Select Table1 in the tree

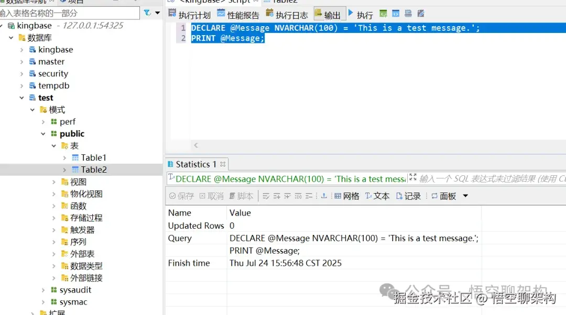pyautogui.click(x=93, y=157)
